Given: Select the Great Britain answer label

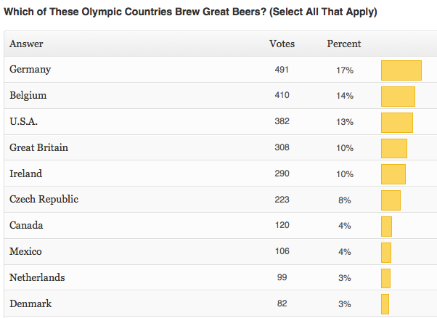Looking at the screenshot, I should pos(38,148).
